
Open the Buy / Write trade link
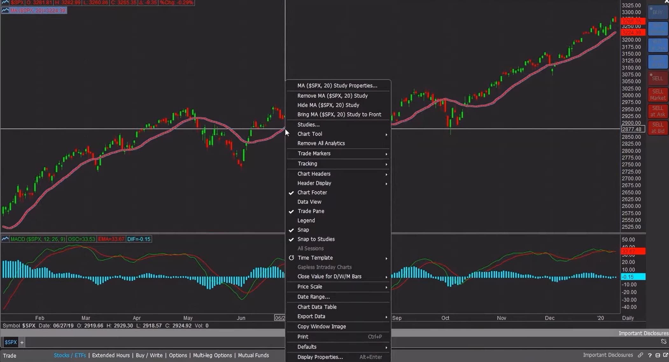tap(149, 355)
